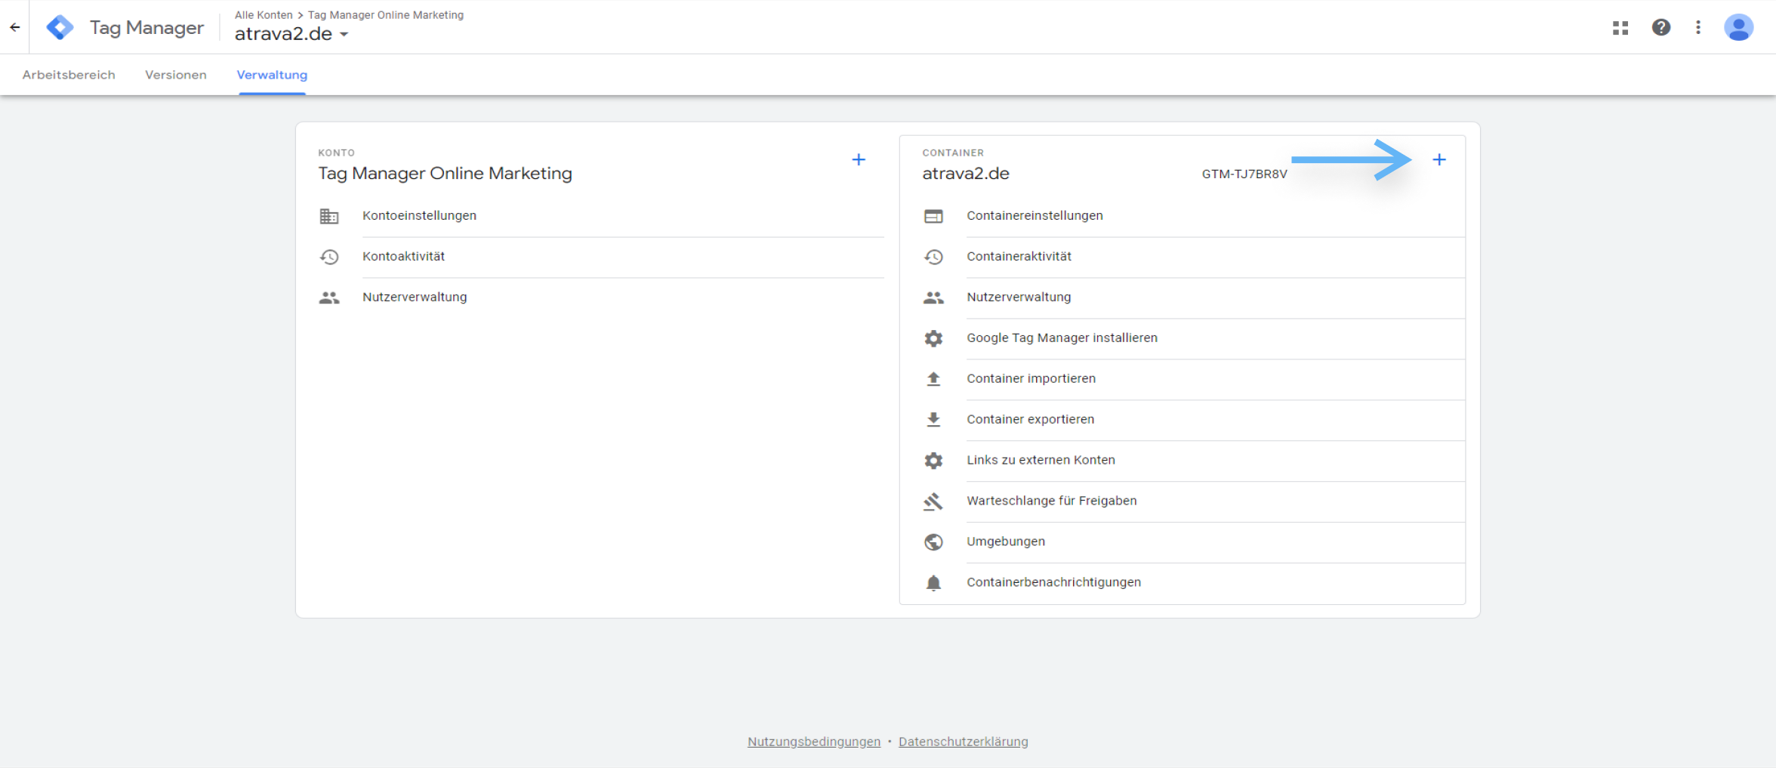1776x768 pixels.
Task: Open the Umgebungen globe icon
Action: [934, 541]
